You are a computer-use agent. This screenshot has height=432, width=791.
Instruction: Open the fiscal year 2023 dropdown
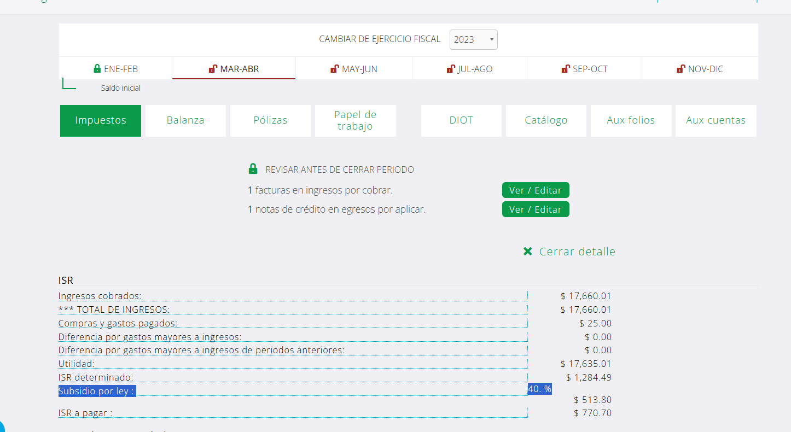(473, 39)
